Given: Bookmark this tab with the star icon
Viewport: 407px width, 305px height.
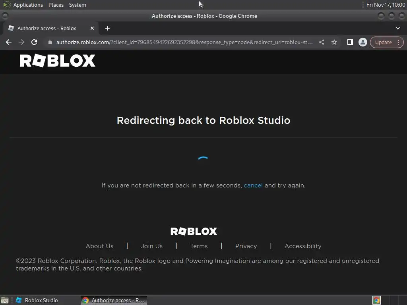Looking at the screenshot, I should coord(334,42).
